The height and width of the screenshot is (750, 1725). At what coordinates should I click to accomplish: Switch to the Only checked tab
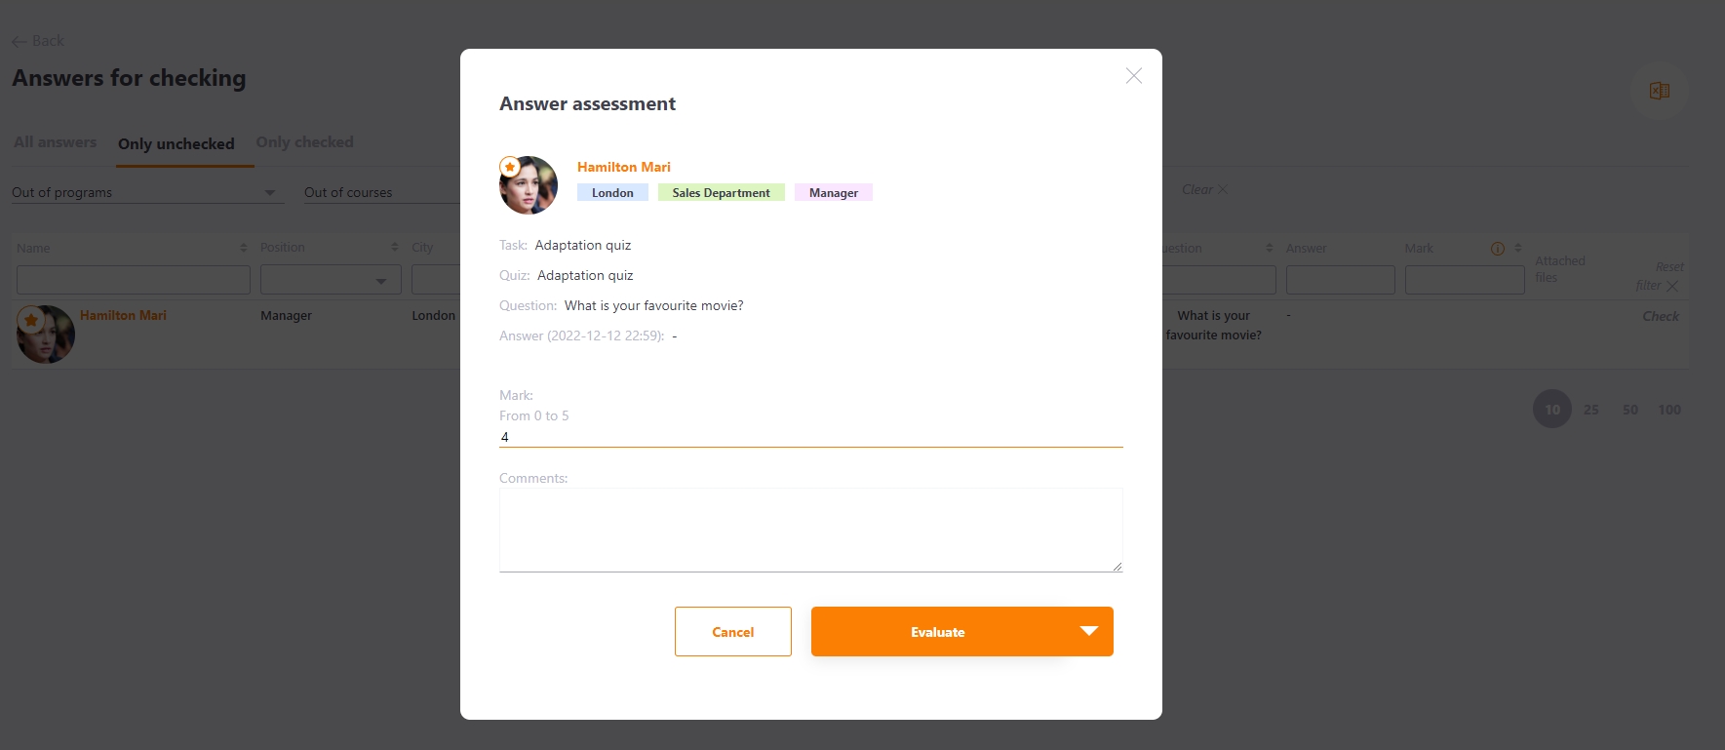tap(305, 142)
